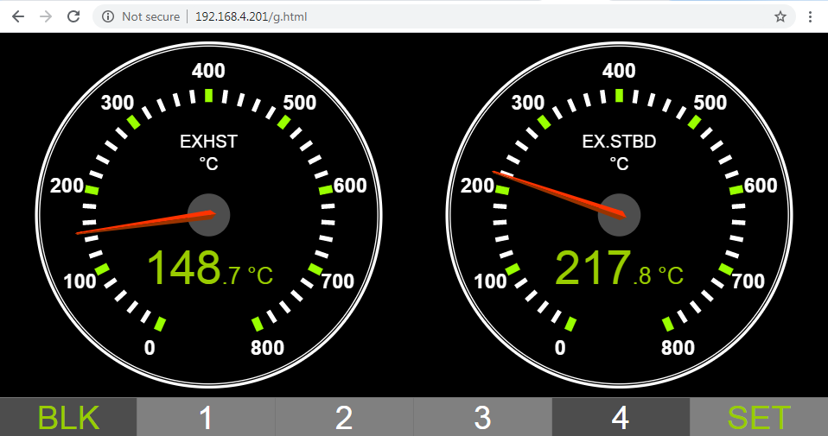Viewport: 828px width, 436px height.
Task: Click the 148.7 °C reading
Action: click(210, 268)
